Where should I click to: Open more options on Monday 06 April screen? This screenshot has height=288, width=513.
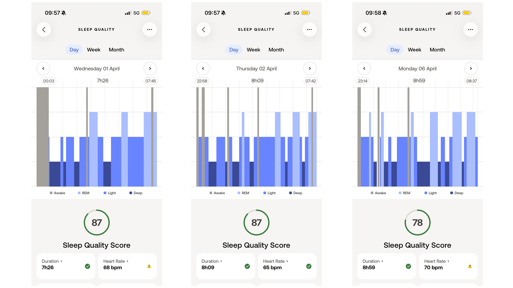[x=471, y=30]
